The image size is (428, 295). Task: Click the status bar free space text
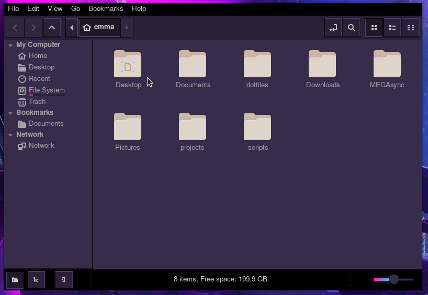click(x=220, y=279)
